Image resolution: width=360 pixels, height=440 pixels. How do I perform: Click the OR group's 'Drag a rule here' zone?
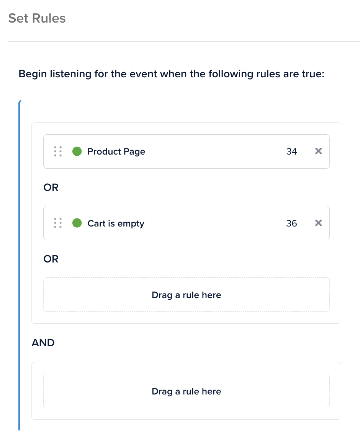pos(186,295)
